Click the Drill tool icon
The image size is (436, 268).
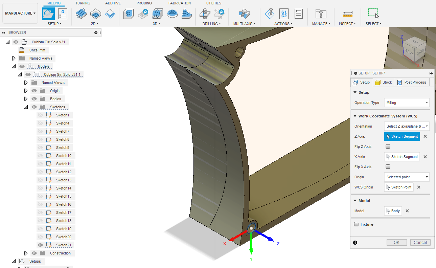point(205,14)
